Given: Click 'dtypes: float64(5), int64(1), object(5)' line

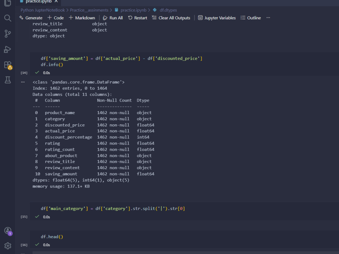Looking at the screenshot, I should coord(81,180).
